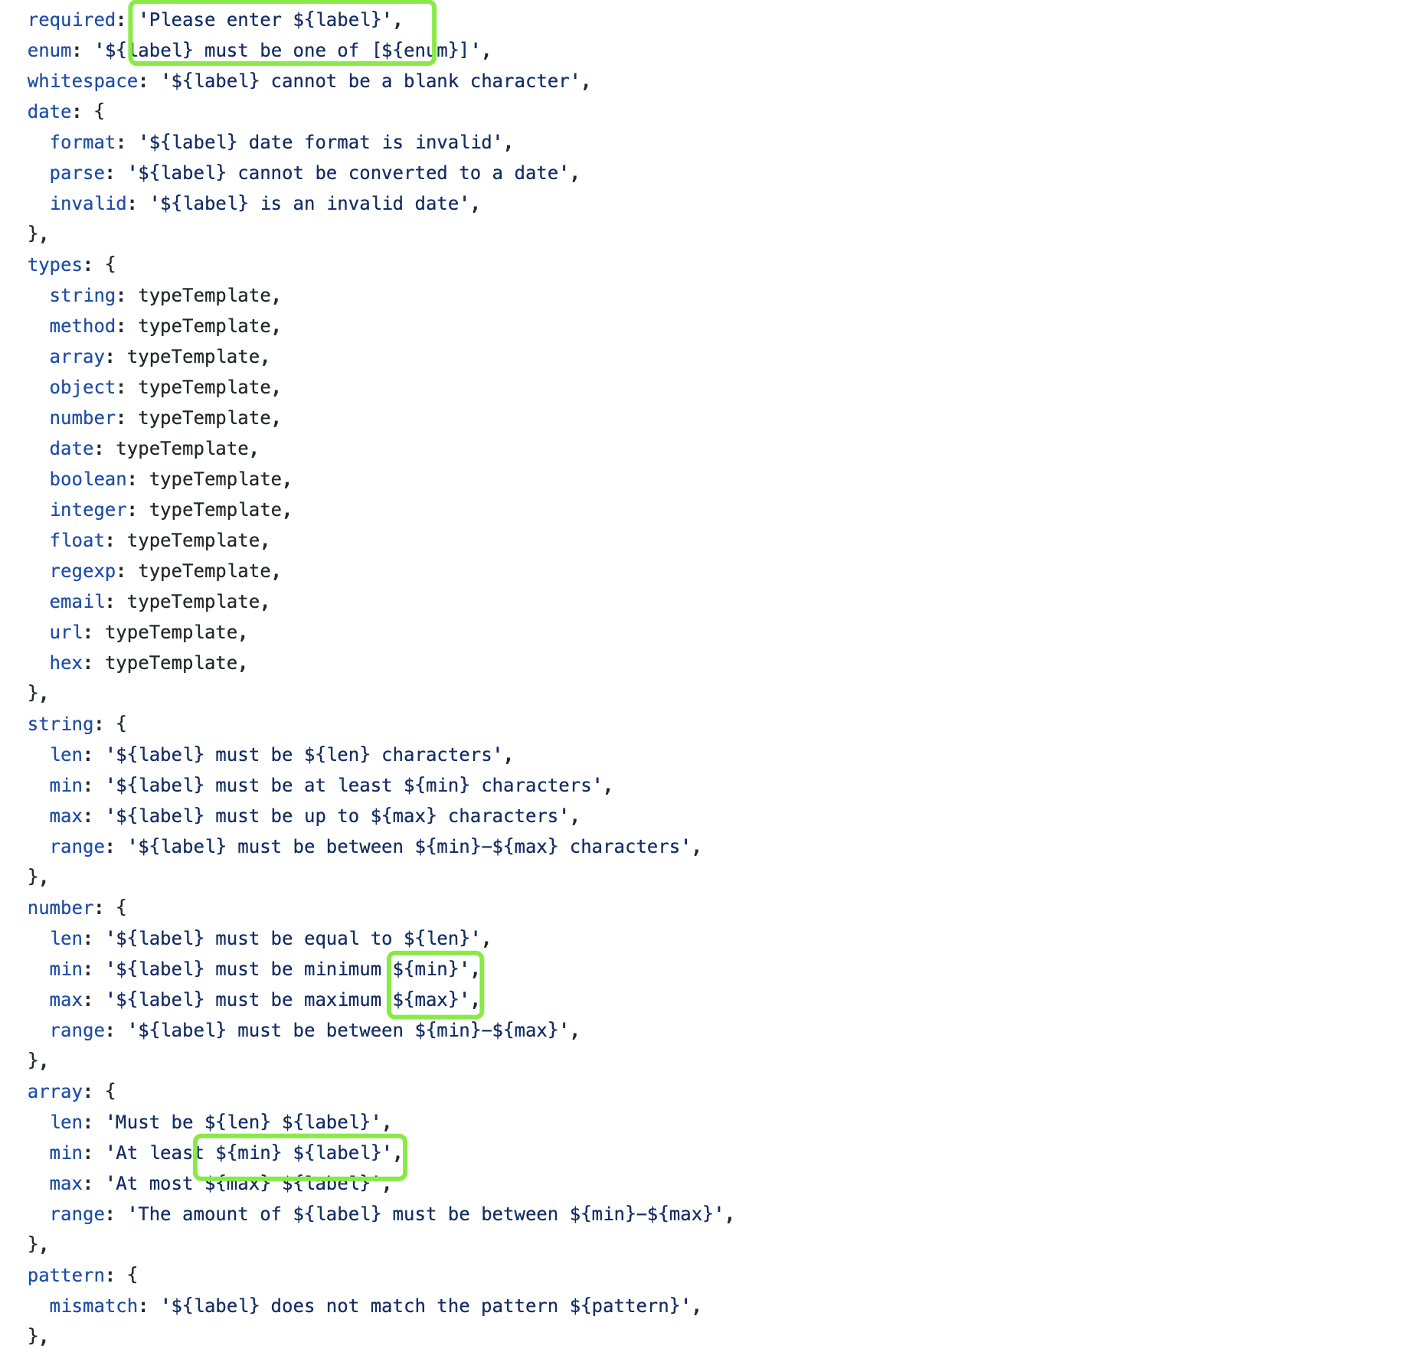This screenshot has width=1426, height=1352.
Task: Click the 'range' key under number
Action: [x=77, y=1030]
